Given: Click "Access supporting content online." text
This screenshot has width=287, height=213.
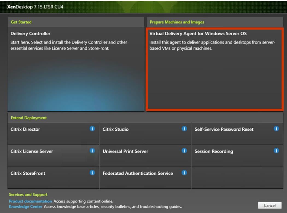Looking at the screenshot, I should pyautogui.click(x=83, y=201).
